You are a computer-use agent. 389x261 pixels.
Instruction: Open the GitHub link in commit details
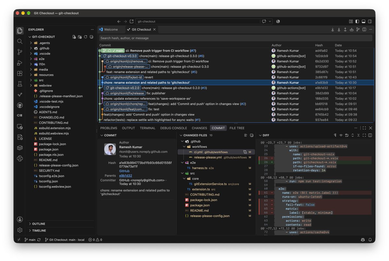click(x=124, y=171)
